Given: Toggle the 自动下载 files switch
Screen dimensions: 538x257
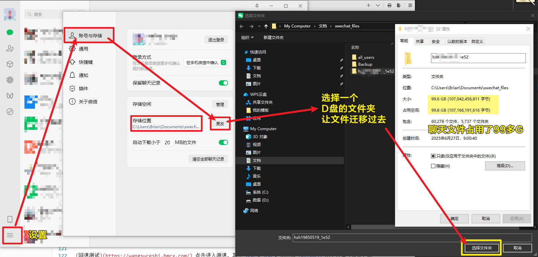Looking at the screenshot, I should [x=223, y=142].
